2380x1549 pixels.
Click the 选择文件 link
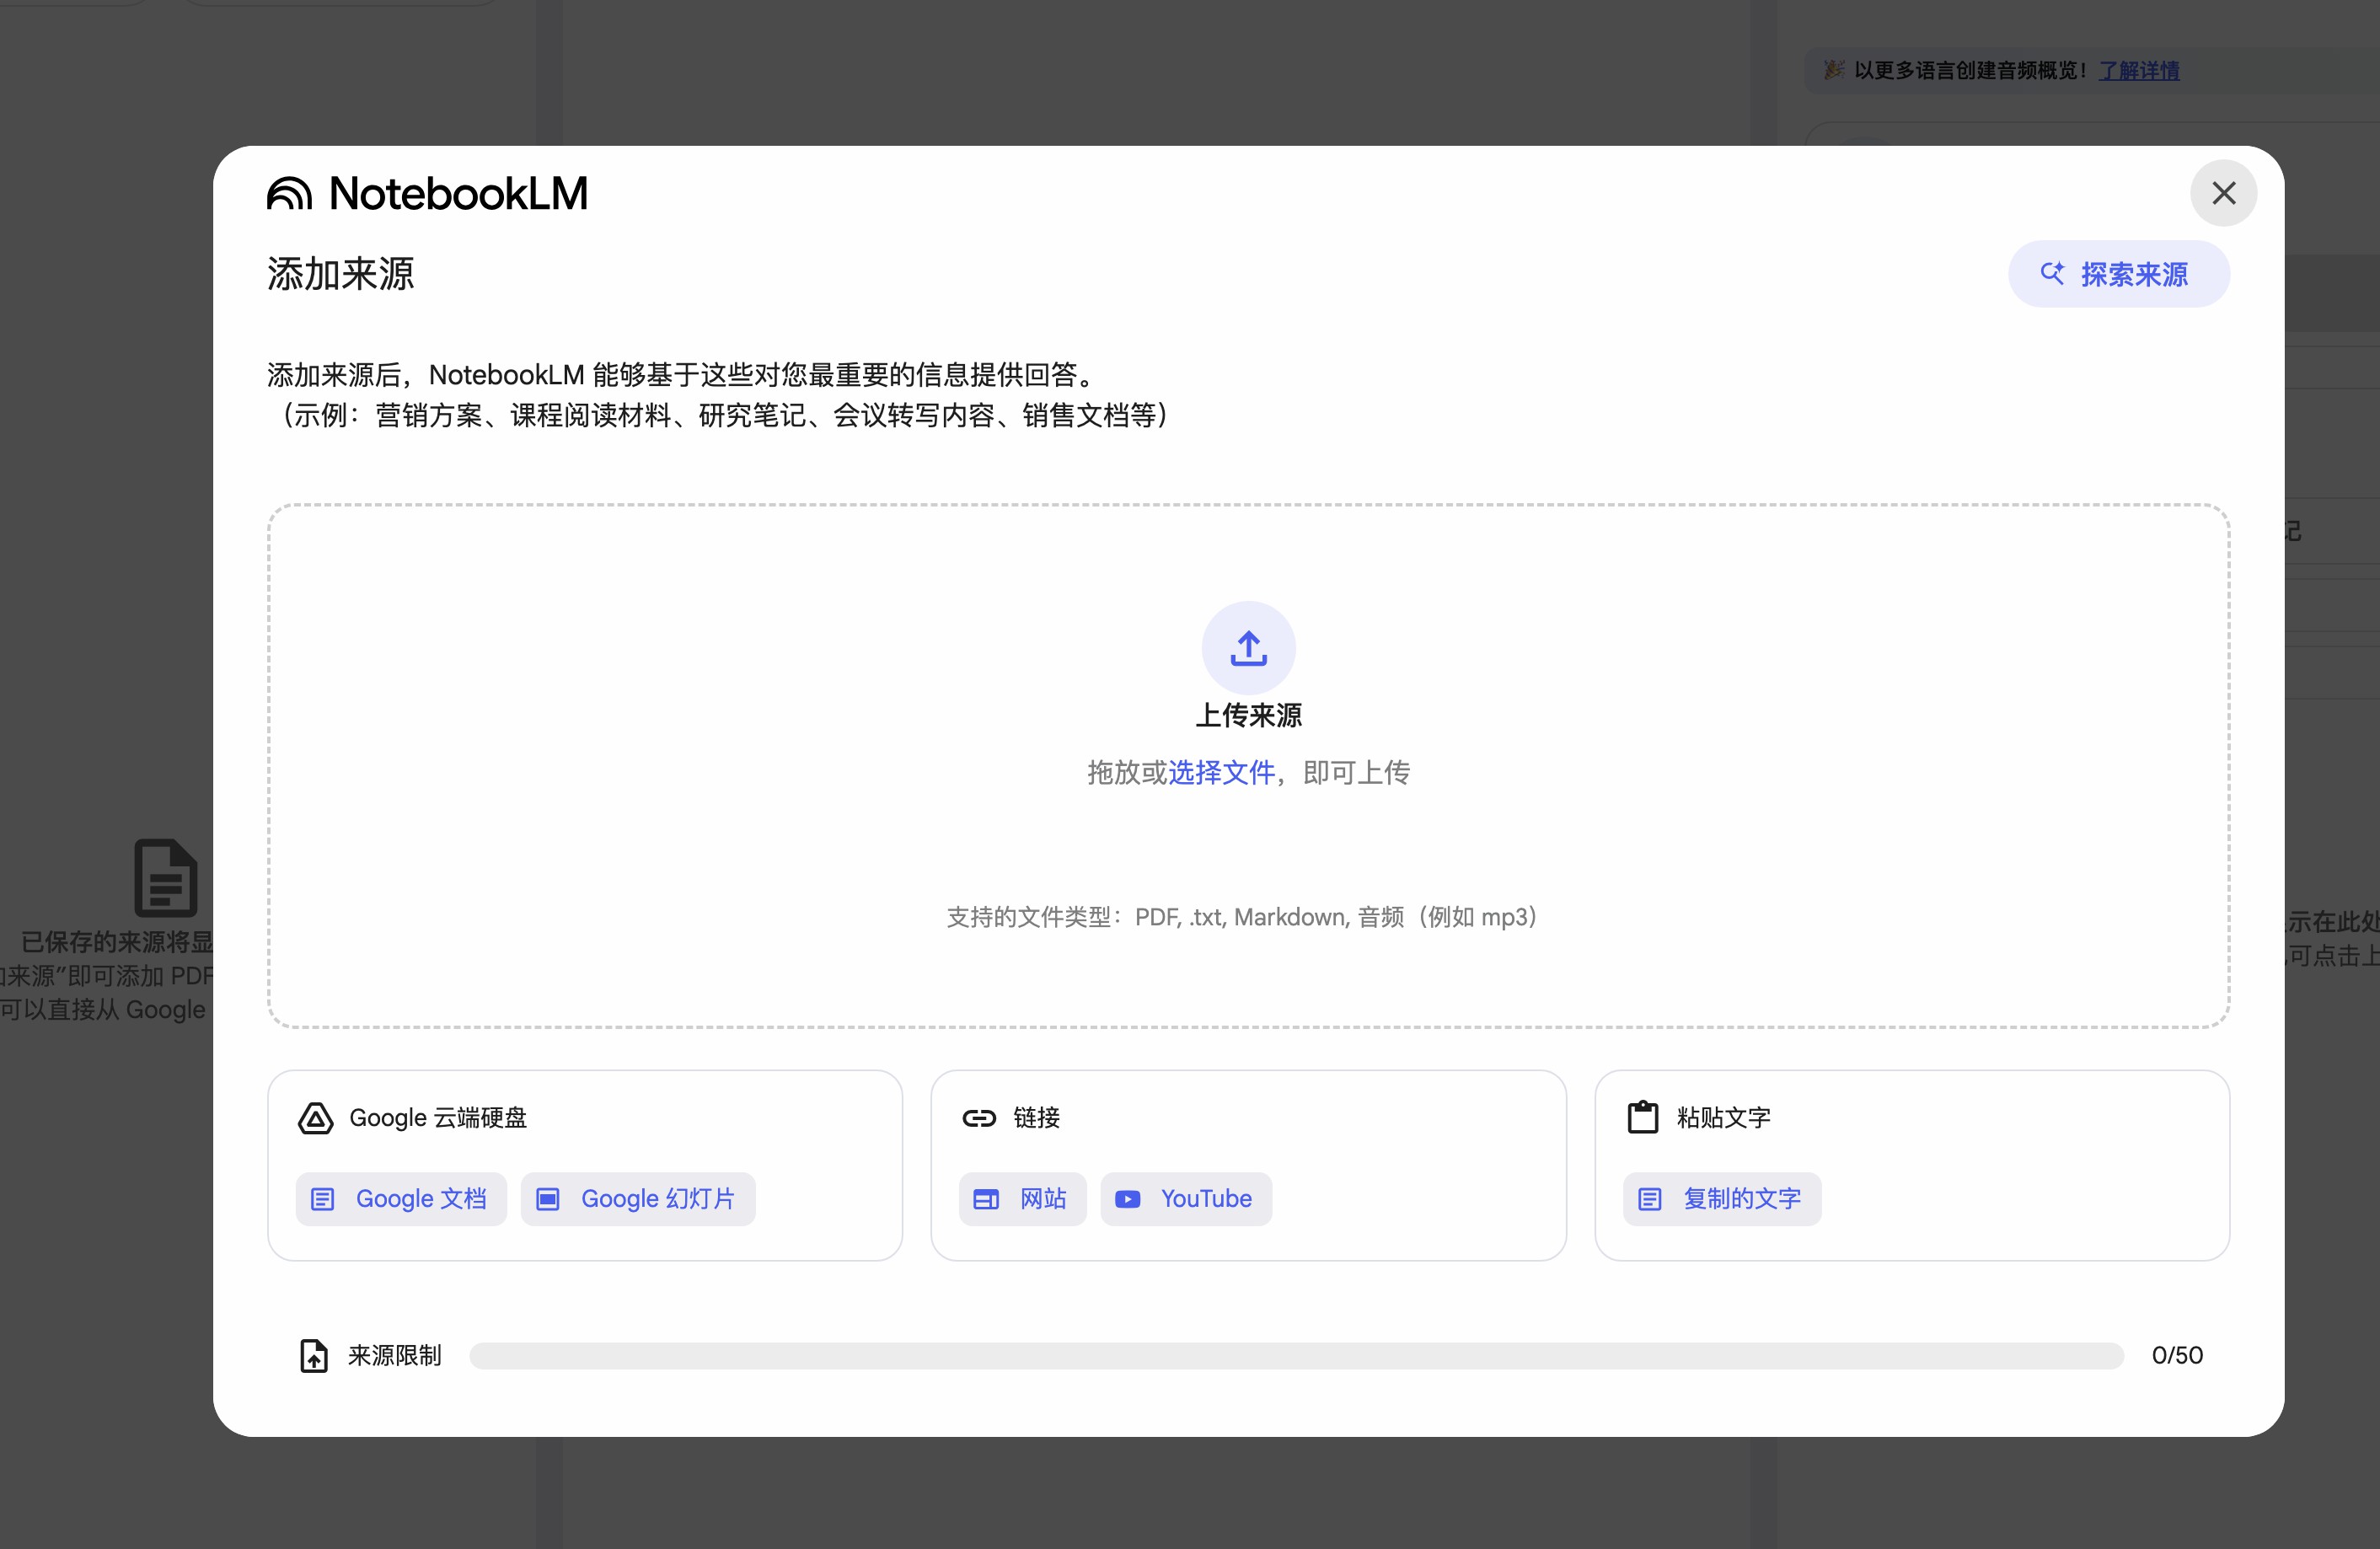pos(1221,773)
